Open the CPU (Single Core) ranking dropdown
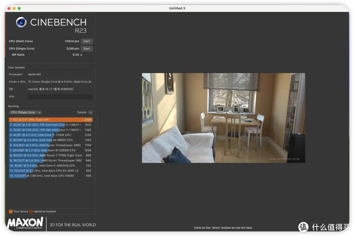The width and height of the screenshot is (354, 236). pyautogui.click(x=26, y=112)
